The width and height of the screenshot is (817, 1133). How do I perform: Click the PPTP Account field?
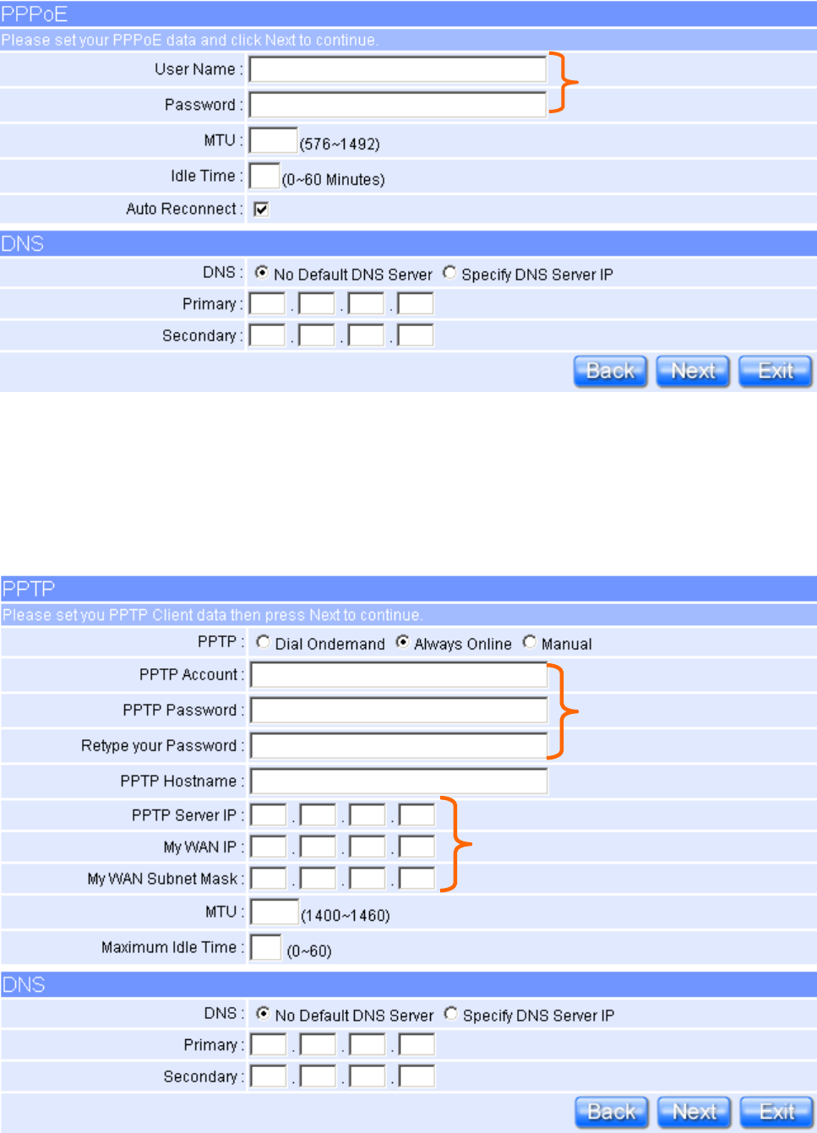(399, 675)
